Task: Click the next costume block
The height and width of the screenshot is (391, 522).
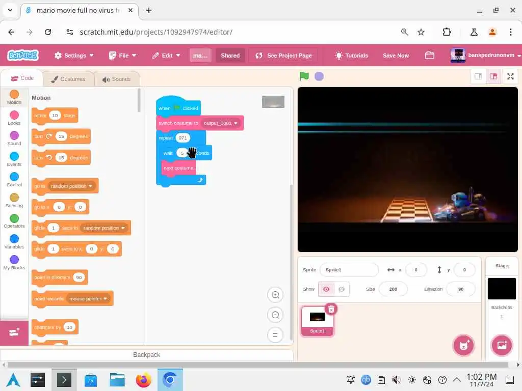Action: coord(178,168)
